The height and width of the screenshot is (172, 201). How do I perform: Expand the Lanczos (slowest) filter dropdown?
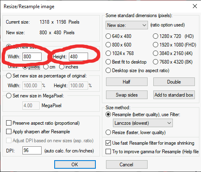pos(143,123)
